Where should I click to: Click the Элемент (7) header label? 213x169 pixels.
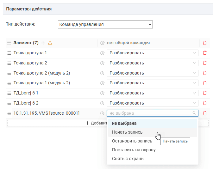pos(26,43)
